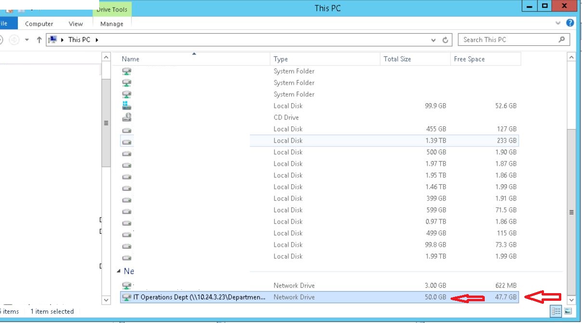Switch to the View tab
Viewport: 582px width, 323px height.
[76, 23]
